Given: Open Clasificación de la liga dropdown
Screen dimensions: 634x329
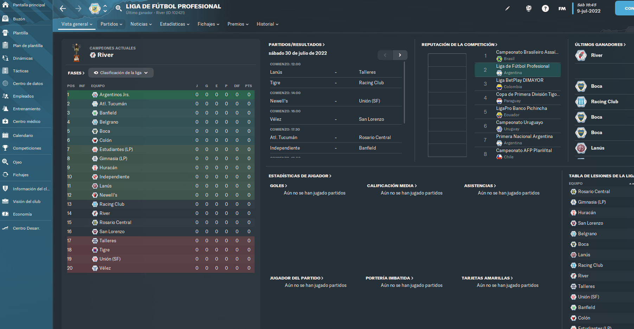Looking at the screenshot, I should 121,73.
